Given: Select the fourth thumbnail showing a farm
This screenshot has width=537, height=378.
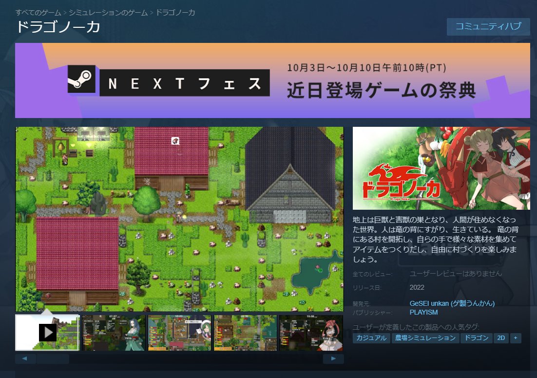Looking at the screenshot, I should pyautogui.click(x=245, y=333).
